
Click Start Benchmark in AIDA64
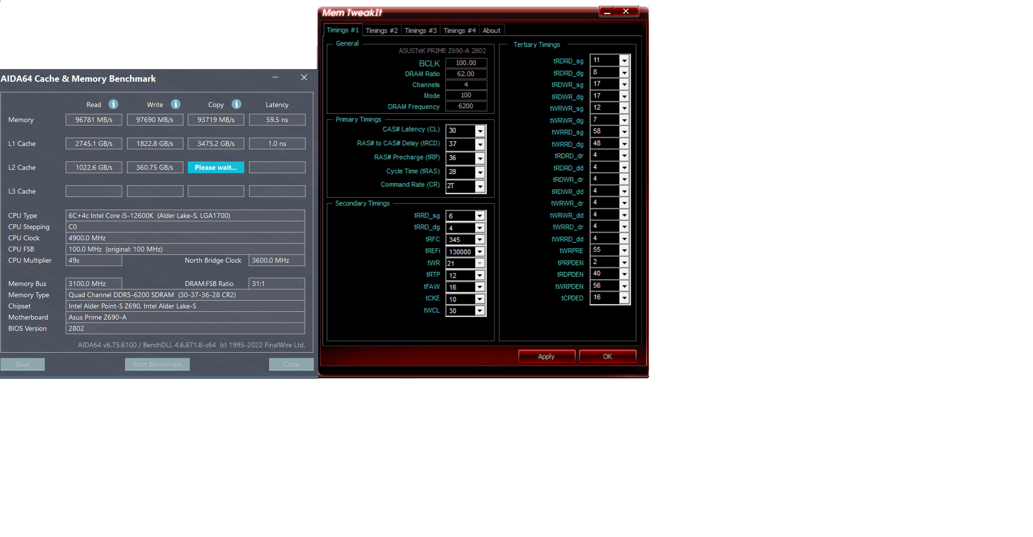(157, 364)
